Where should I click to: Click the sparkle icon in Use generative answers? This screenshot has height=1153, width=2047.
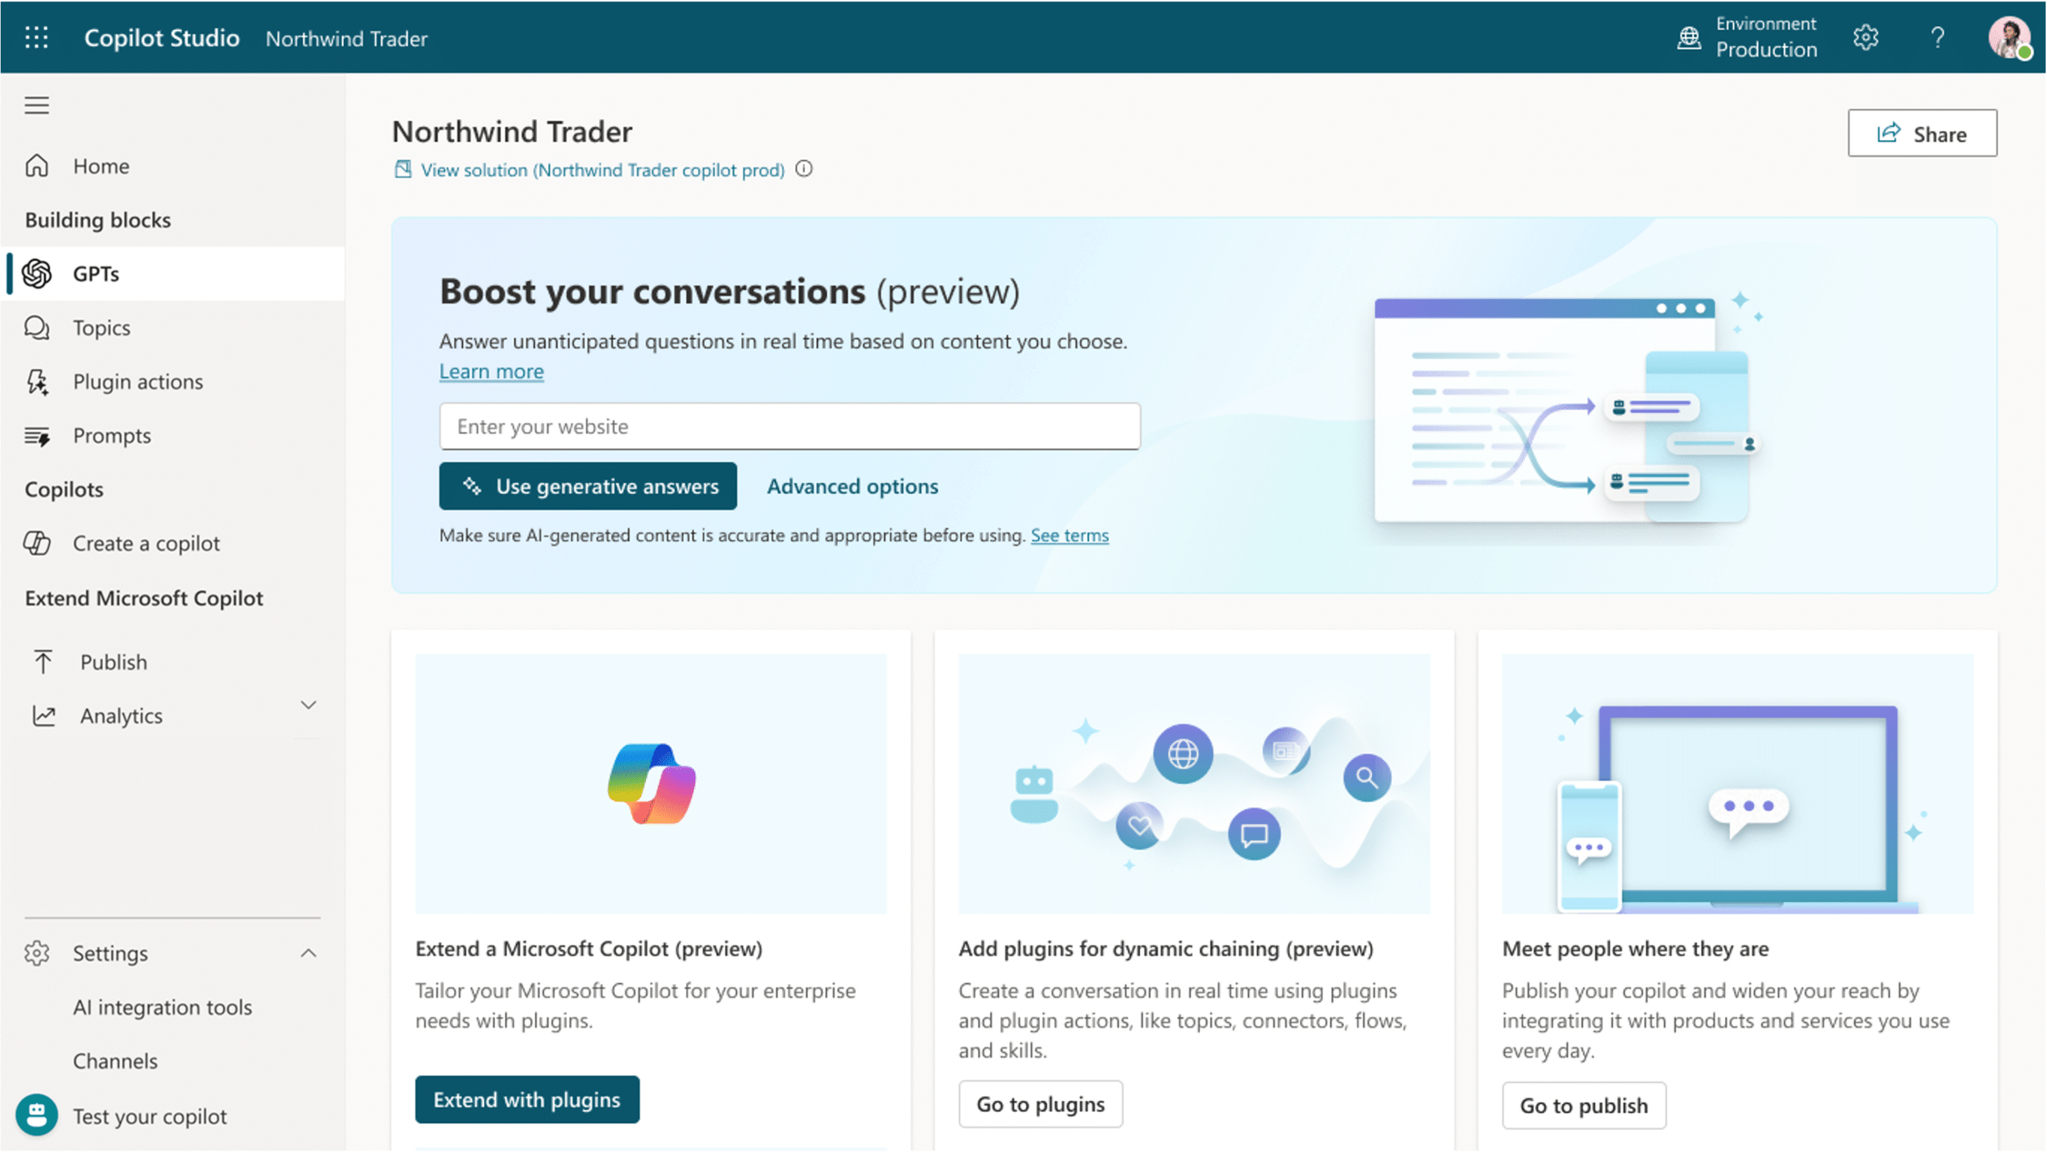click(472, 486)
